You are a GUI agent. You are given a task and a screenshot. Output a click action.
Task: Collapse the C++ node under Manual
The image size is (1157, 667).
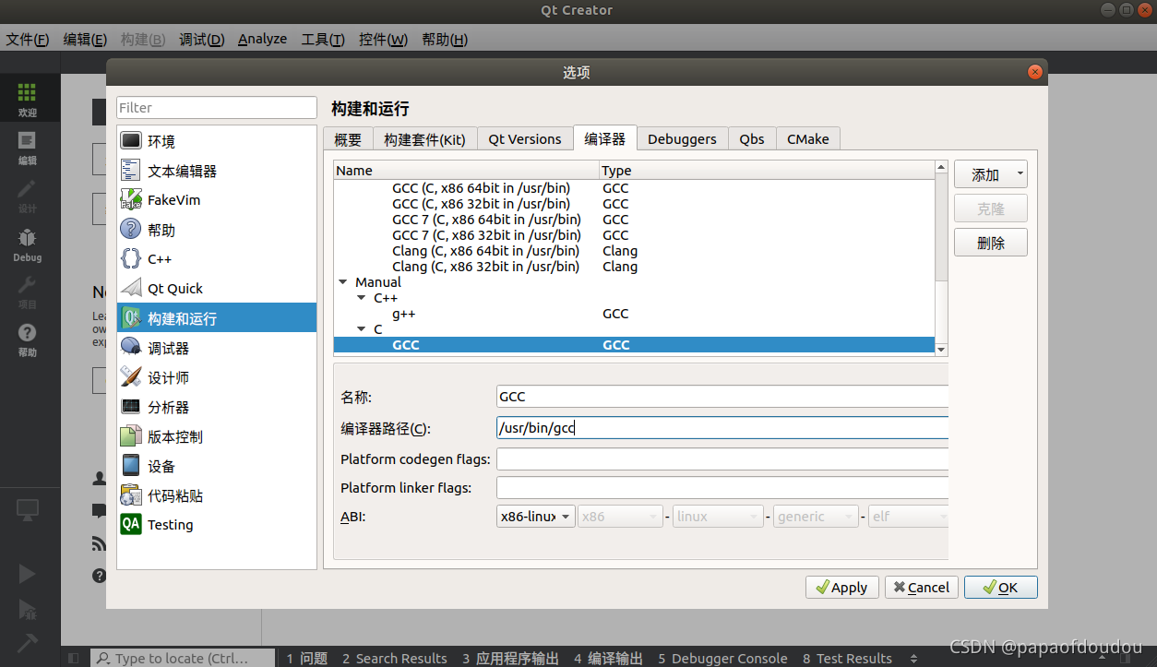(362, 298)
